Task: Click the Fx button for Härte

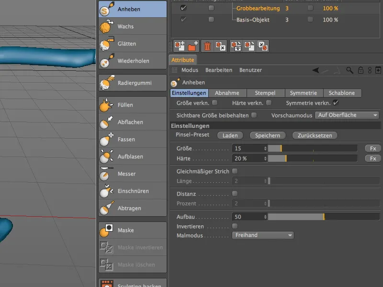Action: point(373,159)
